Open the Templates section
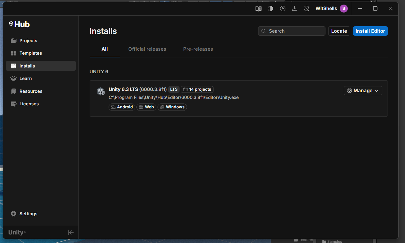The width and height of the screenshot is (405, 243). coord(41,53)
